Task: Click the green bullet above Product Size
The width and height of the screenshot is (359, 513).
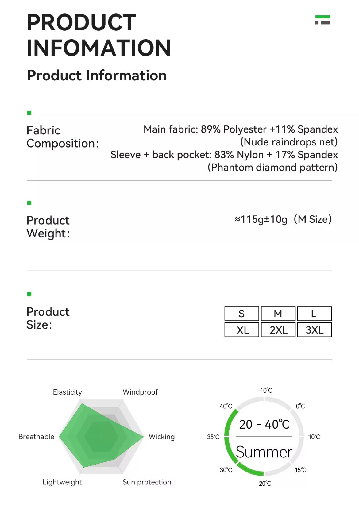Action: tap(29, 294)
